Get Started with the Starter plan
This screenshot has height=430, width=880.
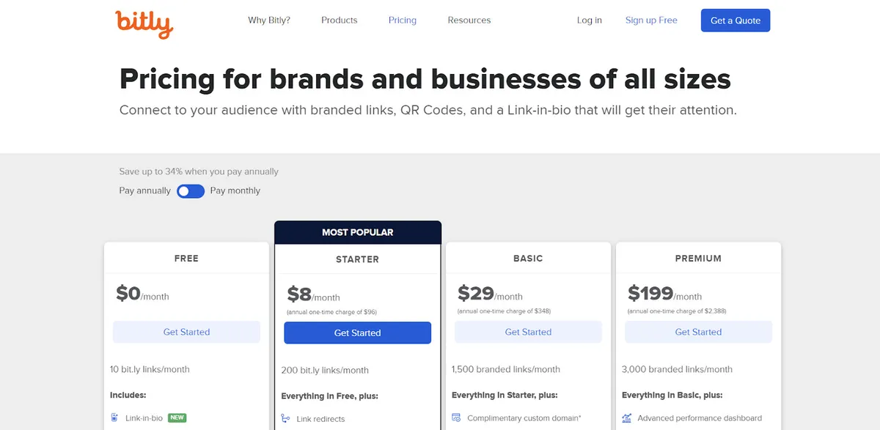(x=357, y=333)
